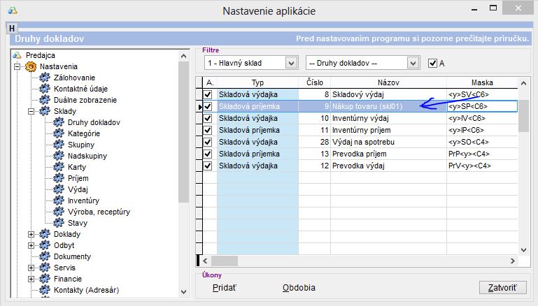The height and width of the screenshot is (306, 538).
Task: Click the H button under the title bar
Action: click(12, 28)
